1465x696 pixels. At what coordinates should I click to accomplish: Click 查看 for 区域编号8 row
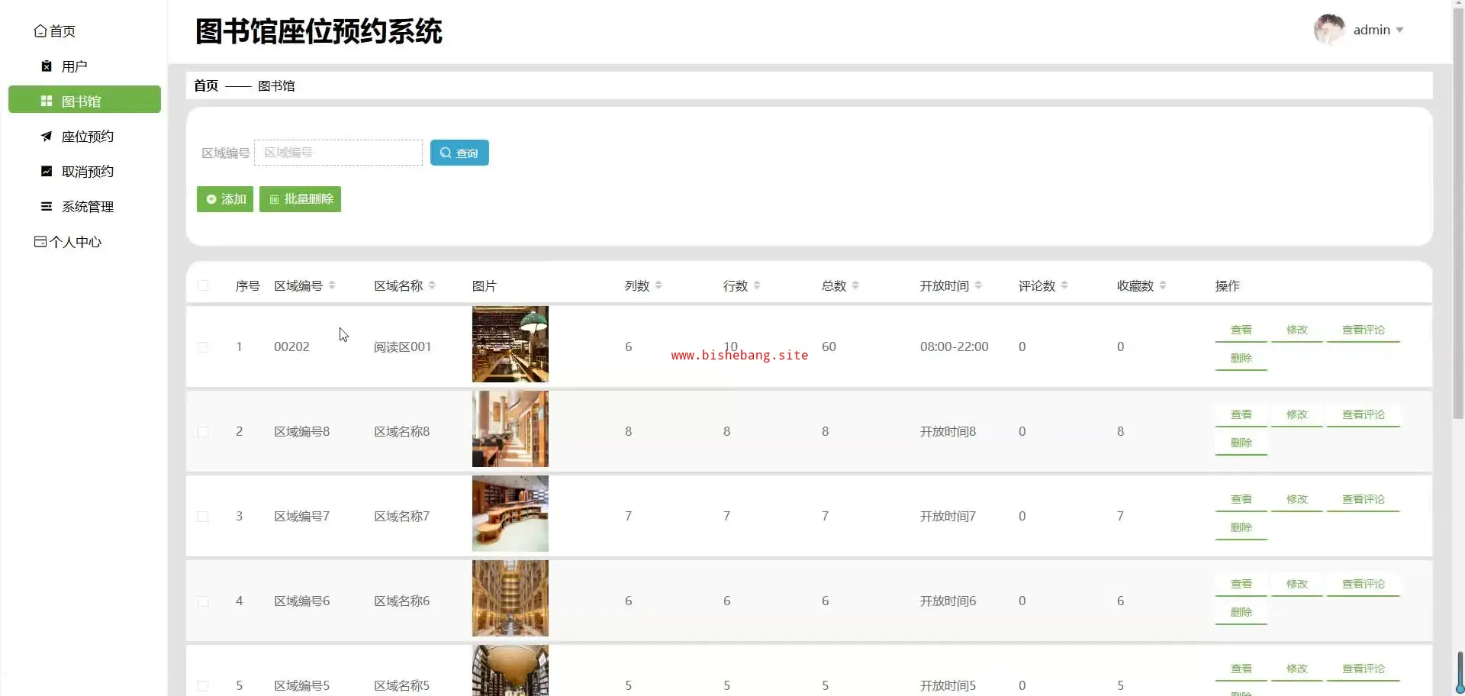pos(1241,415)
